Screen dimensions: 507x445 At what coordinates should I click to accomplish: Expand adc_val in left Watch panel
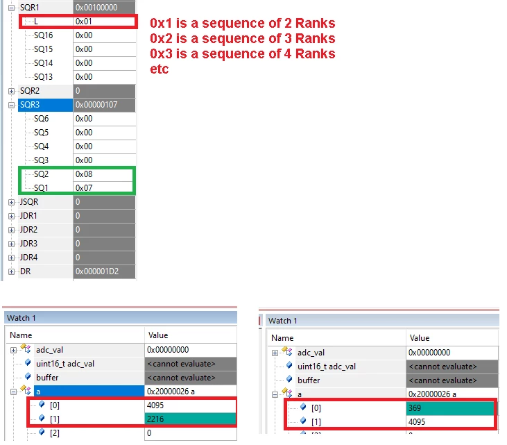[x=13, y=350]
